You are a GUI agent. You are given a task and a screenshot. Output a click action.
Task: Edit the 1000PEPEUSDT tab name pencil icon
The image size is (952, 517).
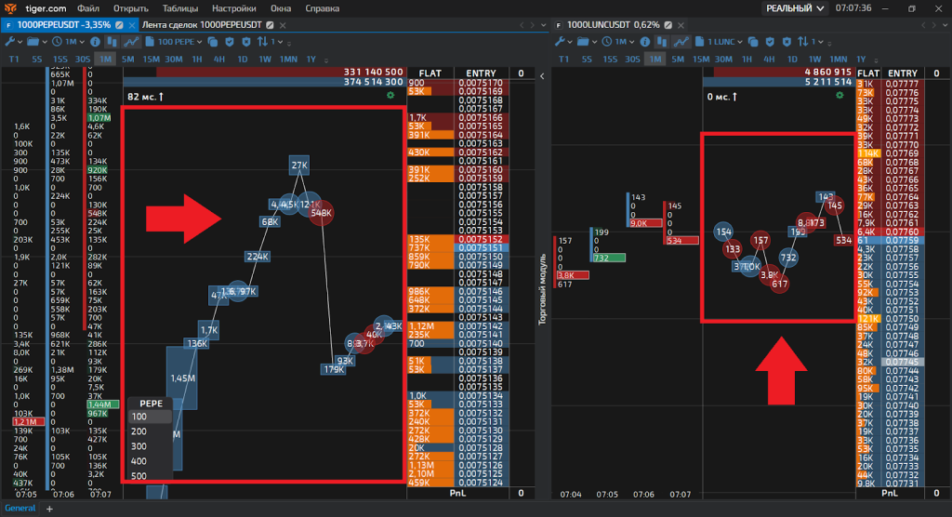point(119,24)
